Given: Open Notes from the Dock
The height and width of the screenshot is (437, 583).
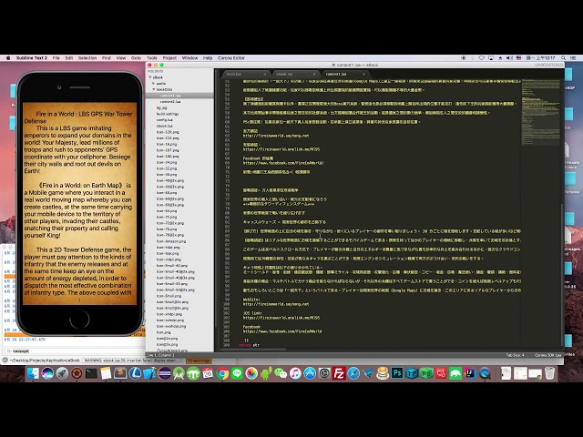Looking at the screenshot, I should pos(106,373).
